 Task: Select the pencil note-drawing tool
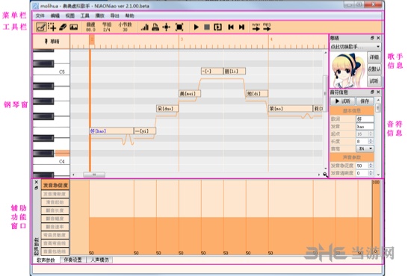pos(41,27)
